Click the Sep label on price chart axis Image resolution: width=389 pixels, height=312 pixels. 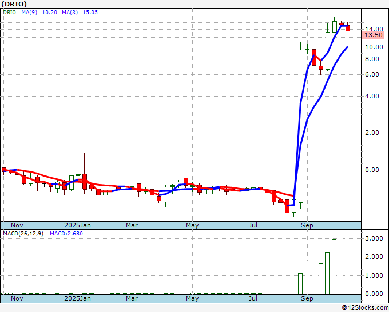(307, 225)
